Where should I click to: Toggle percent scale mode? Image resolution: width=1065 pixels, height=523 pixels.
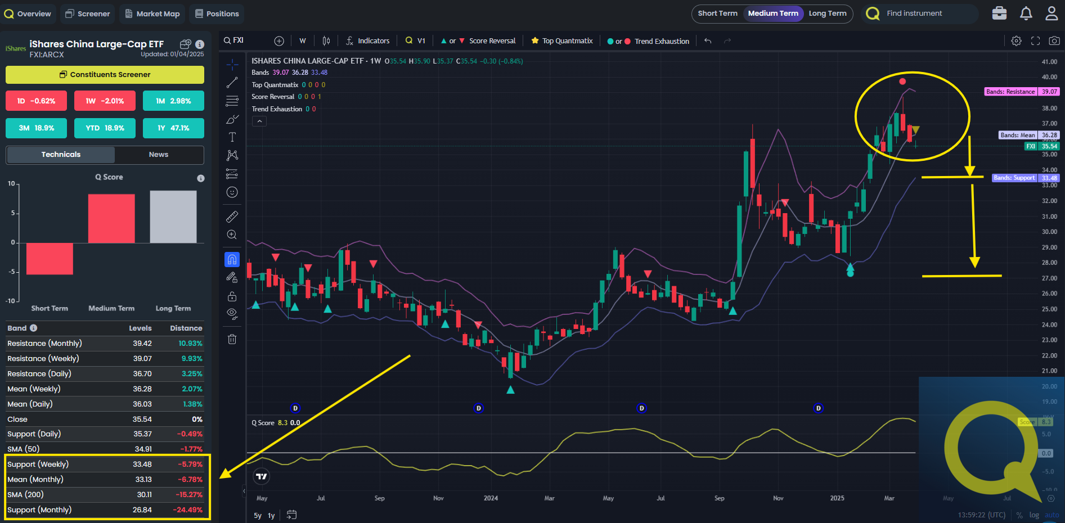pyautogui.click(x=1019, y=515)
